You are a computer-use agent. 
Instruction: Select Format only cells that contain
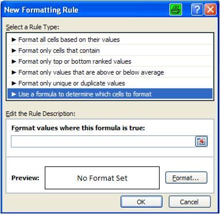110,50
